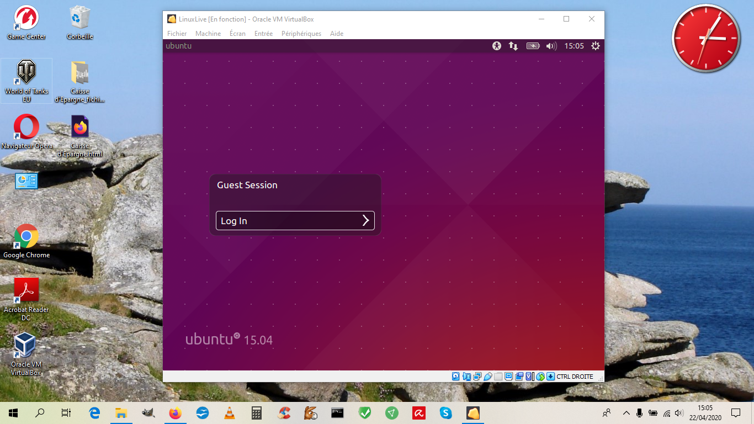Open Ubuntu network indicator arrows

(x=513, y=46)
